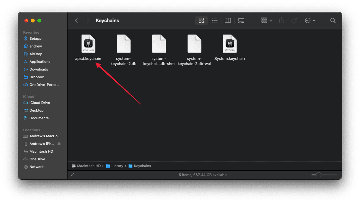Click the Applications sidebar icon
Image resolution: width=360 pixels, height=203 pixels.
click(x=26, y=62)
